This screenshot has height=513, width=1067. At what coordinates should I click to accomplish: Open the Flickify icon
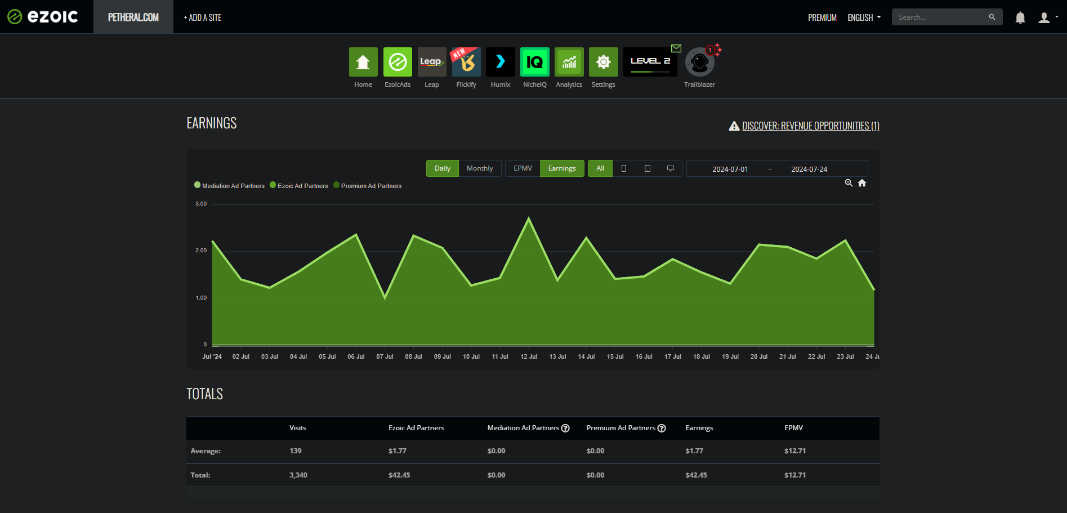[466, 62]
